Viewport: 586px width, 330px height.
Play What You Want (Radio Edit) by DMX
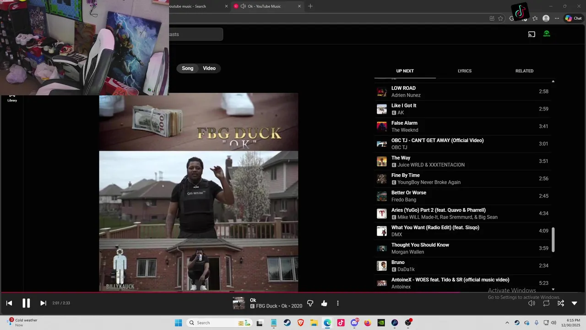pyautogui.click(x=462, y=231)
